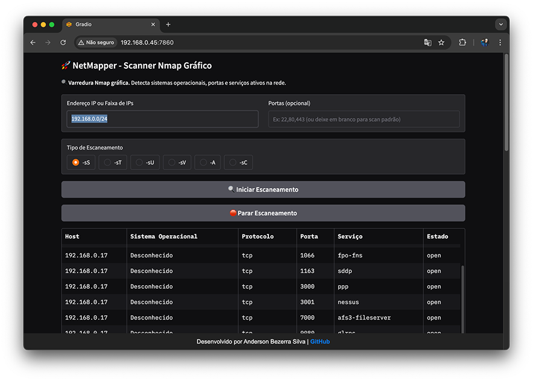The height and width of the screenshot is (381, 533).
Task: Open the browser extensions puzzle icon
Action: pyautogui.click(x=462, y=42)
